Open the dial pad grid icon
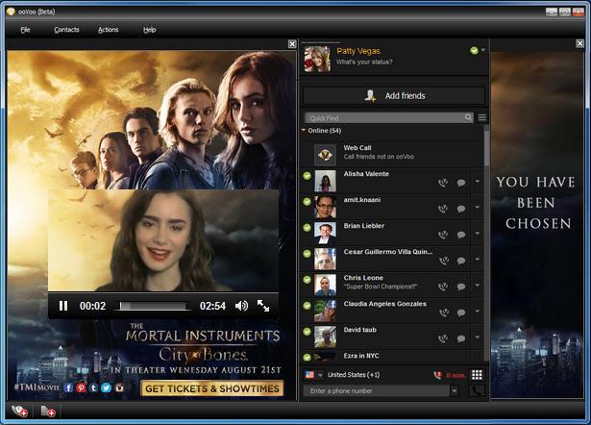Image resolution: width=591 pixels, height=425 pixels. pos(477,374)
